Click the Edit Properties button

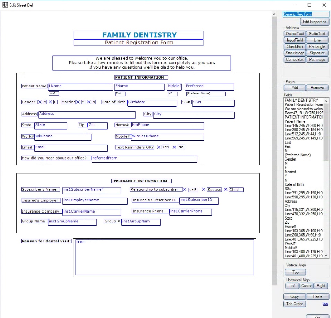pyautogui.click(x=314, y=22)
